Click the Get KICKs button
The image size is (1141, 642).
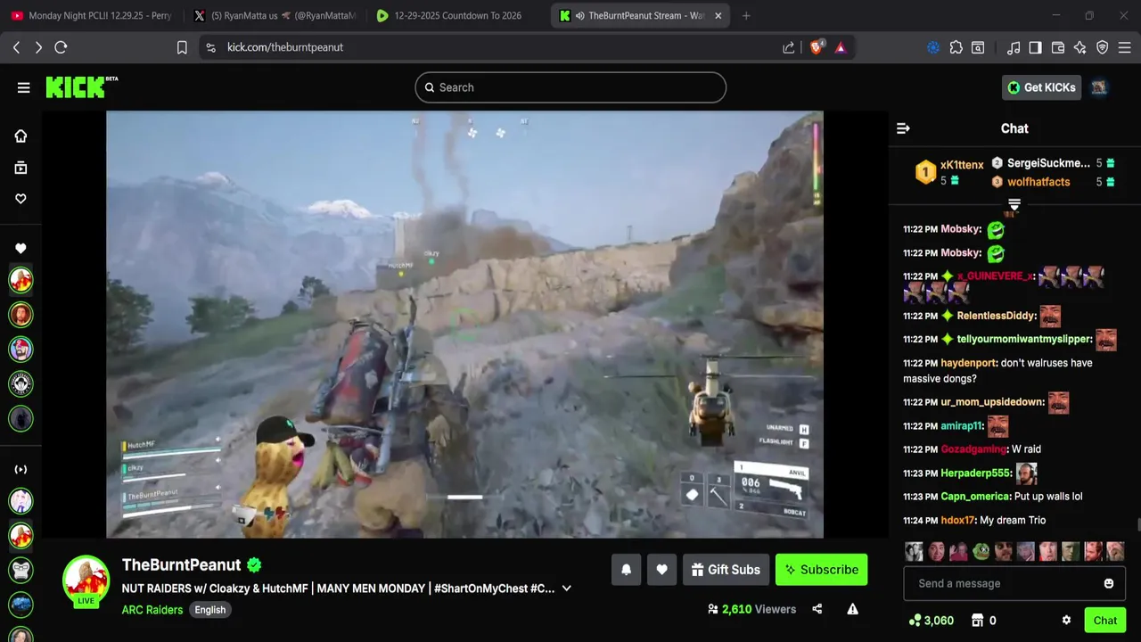1041,87
